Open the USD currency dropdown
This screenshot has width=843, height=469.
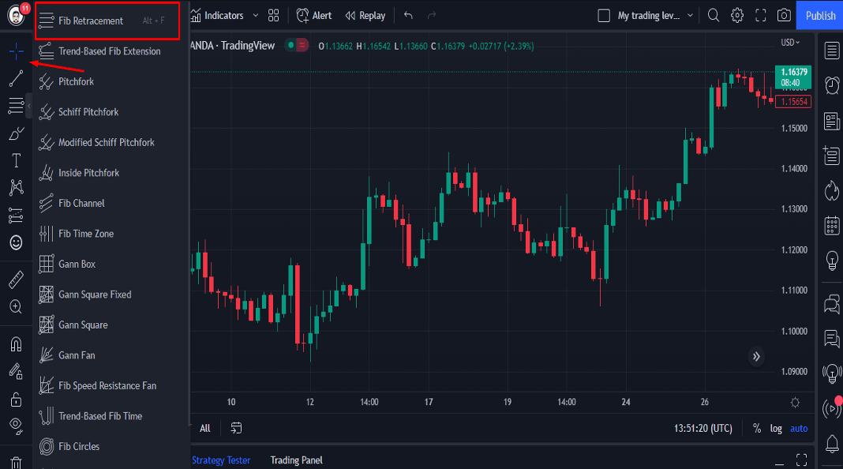pyautogui.click(x=790, y=43)
